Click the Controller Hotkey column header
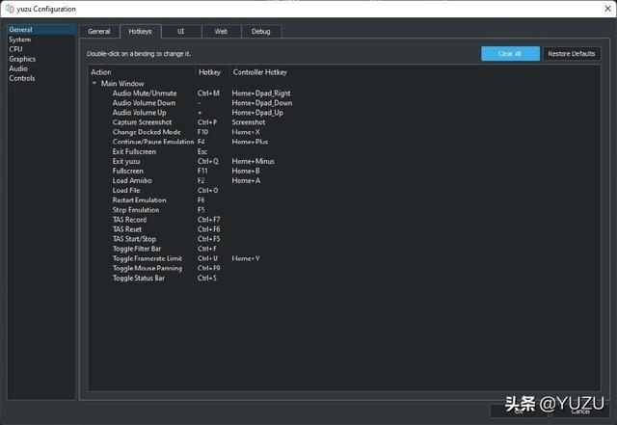The width and height of the screenshot is (617, 425). pyautogui.click(x=259, y=72)
